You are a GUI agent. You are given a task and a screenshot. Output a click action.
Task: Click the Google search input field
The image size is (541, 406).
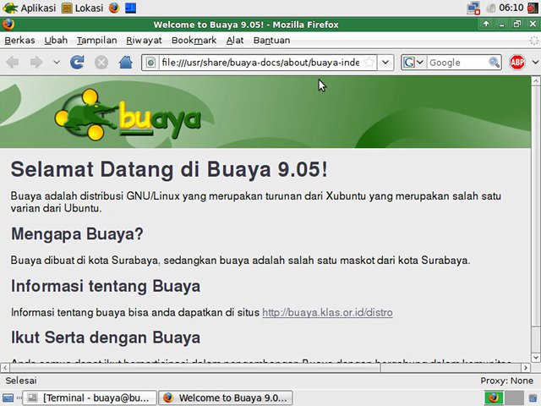point(458,63)
